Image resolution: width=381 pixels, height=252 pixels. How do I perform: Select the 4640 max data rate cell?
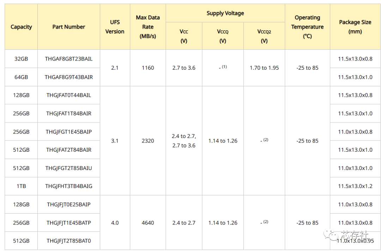148,223
